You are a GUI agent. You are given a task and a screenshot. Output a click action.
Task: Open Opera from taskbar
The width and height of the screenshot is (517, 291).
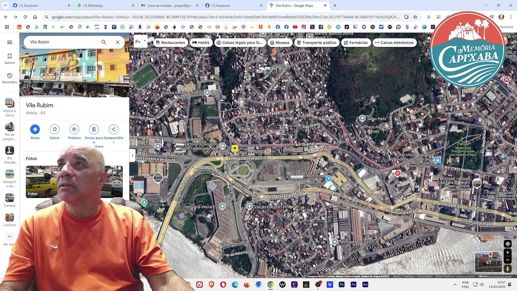(223, 285)
